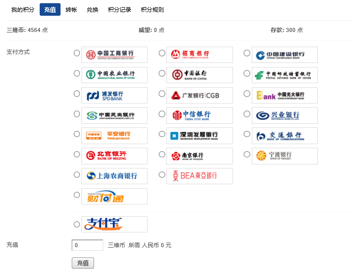Click the 财付通 Tenpay logo
Image resolution: width=355 pixels, height=270 pixels.
114,196
